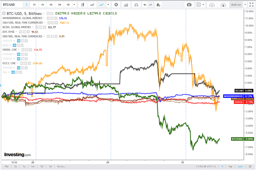Remove GCC3 series from chart
The width and height of the screenshot is (256, 170).
pyautogui.click(x=29, y=63)
